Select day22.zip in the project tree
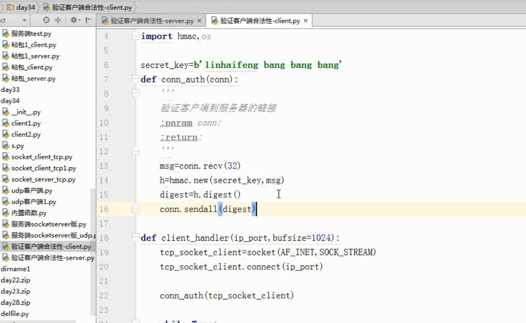Viewport: 526px width, 323px height. (x=16, y=280)
